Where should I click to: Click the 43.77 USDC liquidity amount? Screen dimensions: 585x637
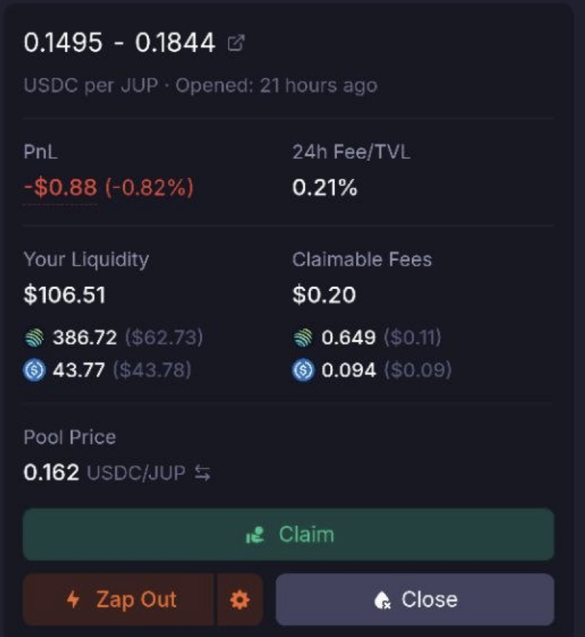(x=78, y=370)
